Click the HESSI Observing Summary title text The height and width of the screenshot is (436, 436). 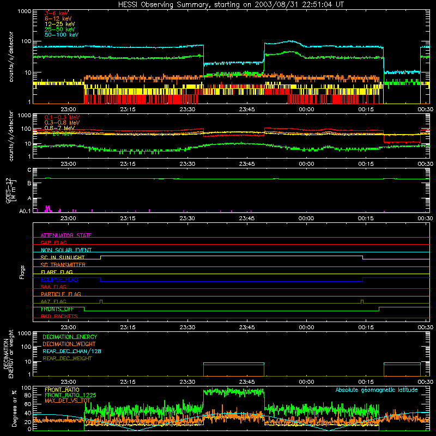point(231,5)
